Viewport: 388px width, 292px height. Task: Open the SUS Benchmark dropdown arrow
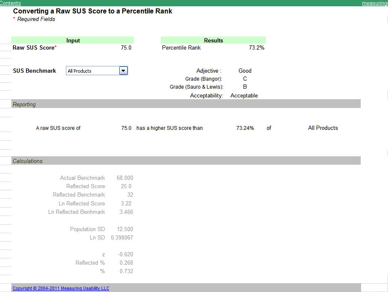[123, 71]
